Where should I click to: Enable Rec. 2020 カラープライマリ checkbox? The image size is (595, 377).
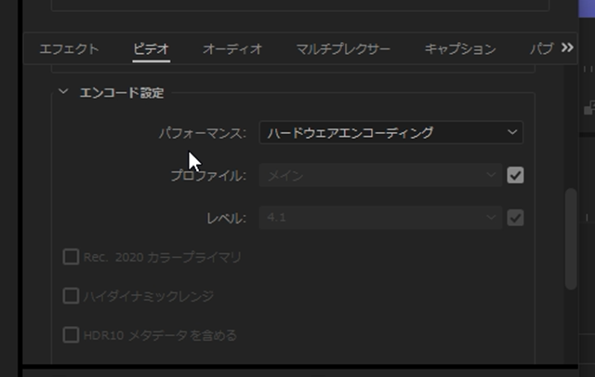(x=71, y=257)
